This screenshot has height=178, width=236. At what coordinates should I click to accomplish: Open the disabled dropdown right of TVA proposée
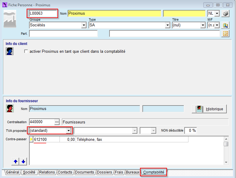pyautogui.click(x=135, y=131)
